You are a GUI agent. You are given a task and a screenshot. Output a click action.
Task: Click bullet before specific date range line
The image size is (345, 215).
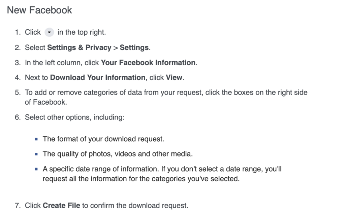point(36,169)
